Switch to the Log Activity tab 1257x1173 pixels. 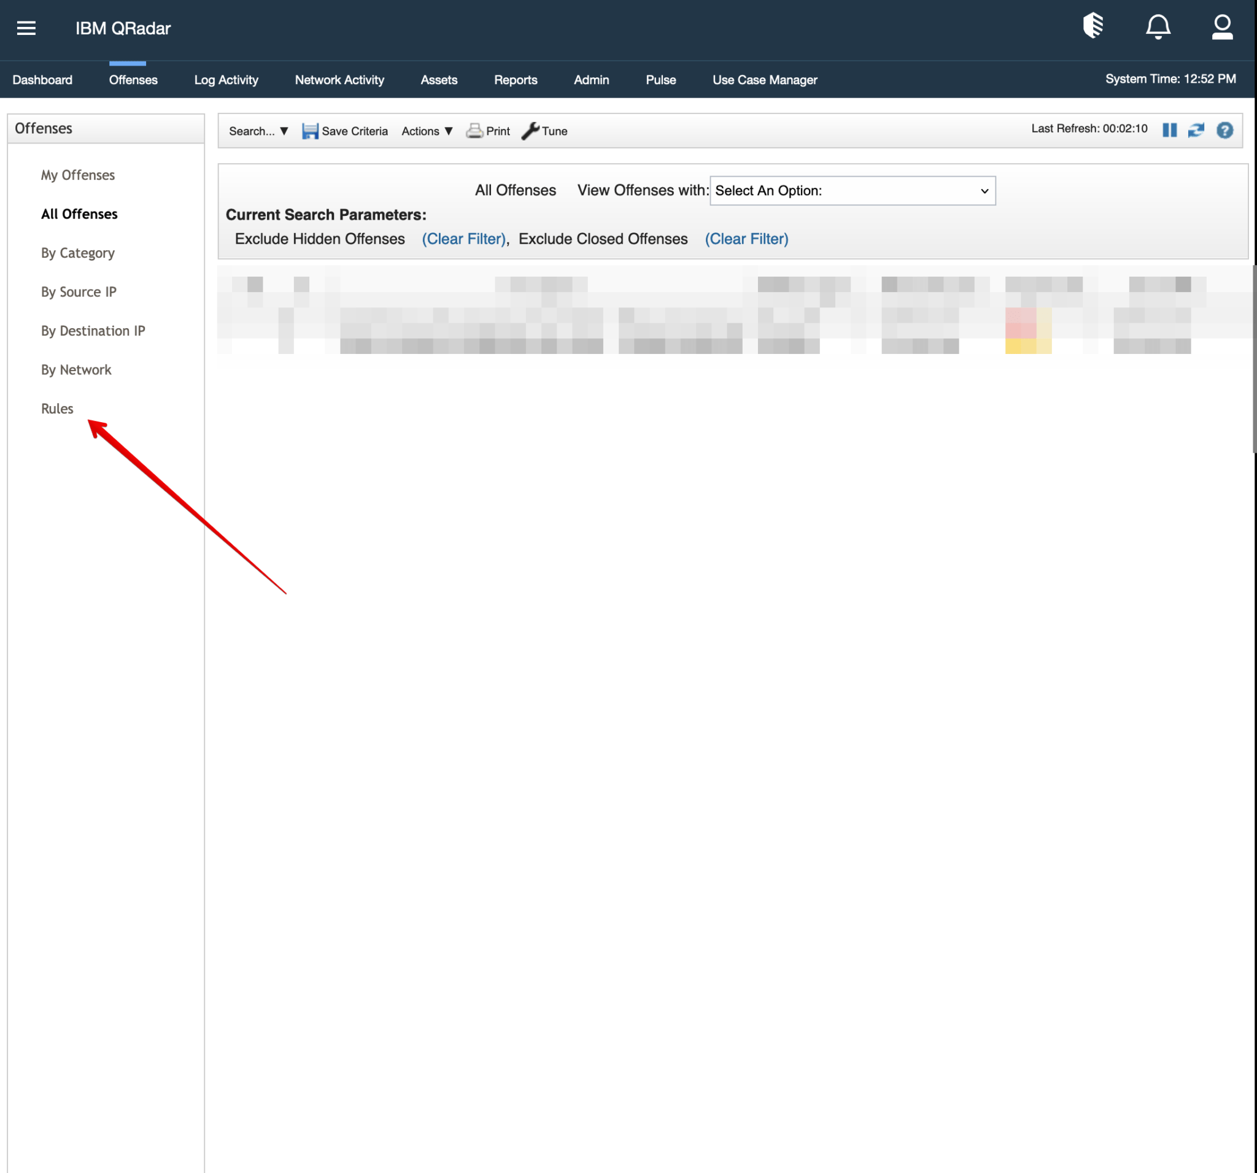(x=226, y=80)
